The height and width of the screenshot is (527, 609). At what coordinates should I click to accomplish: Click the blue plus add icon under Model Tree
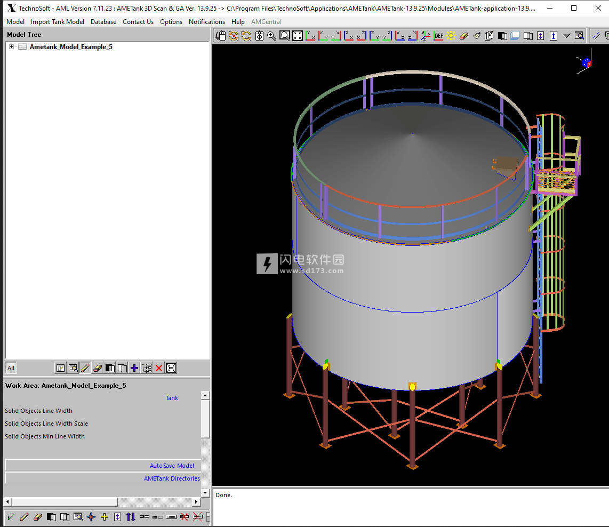pos(134,368)
